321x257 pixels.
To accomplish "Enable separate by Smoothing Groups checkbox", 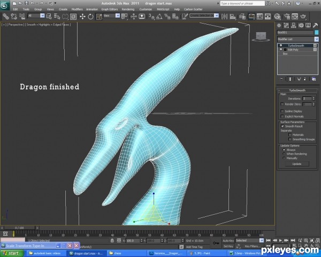I will click(289, 139).
